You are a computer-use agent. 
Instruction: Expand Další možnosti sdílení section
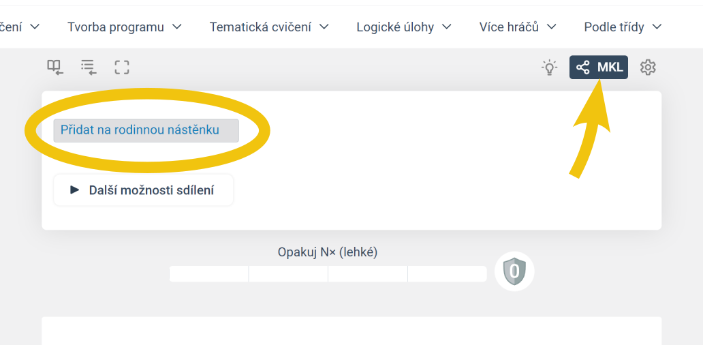point(143,190)
